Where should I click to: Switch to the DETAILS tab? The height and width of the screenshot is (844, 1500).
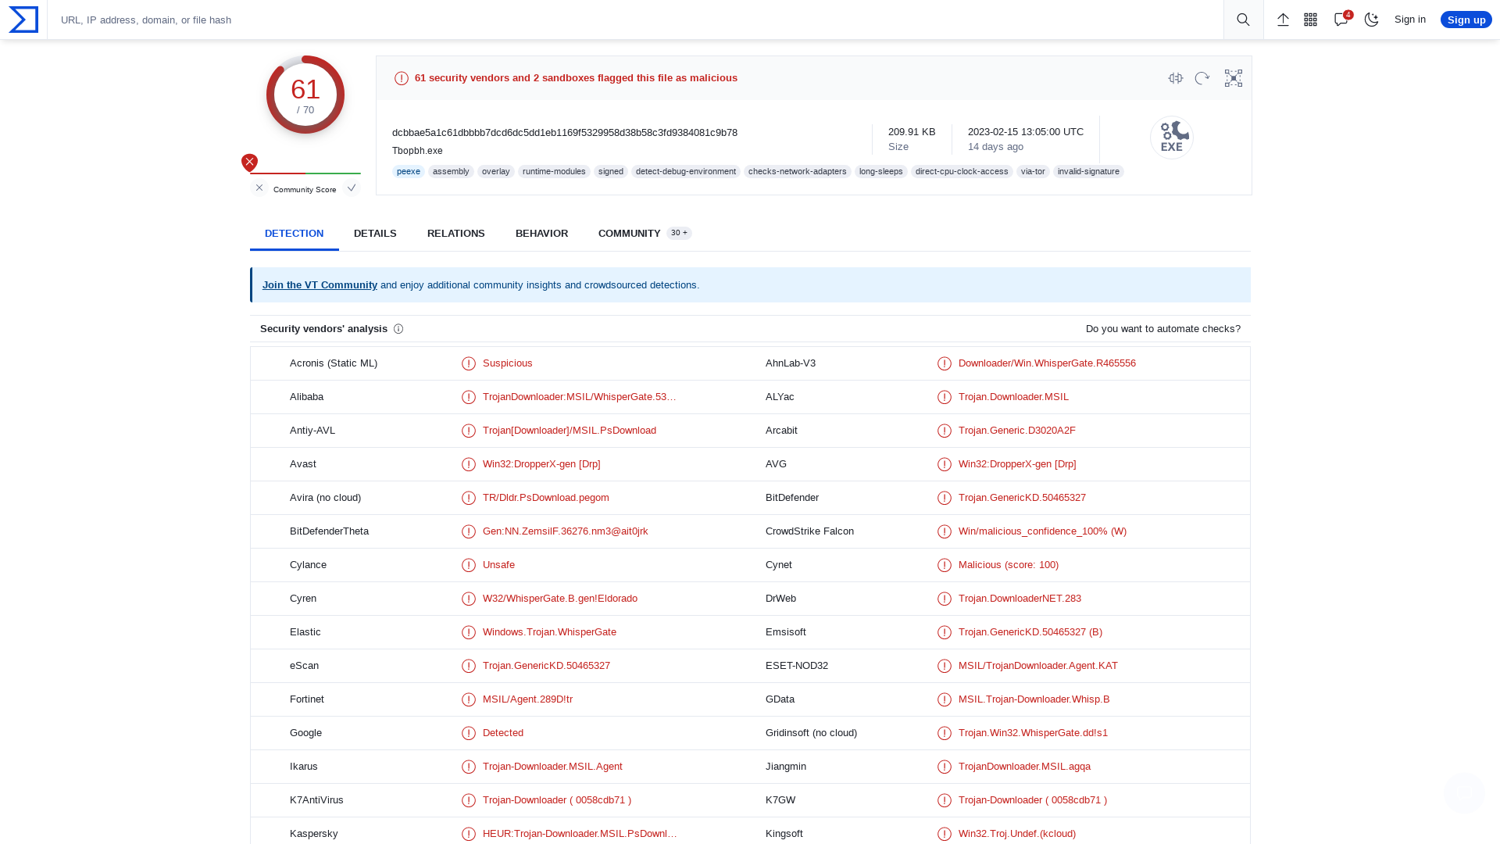(x=375, y=234)
